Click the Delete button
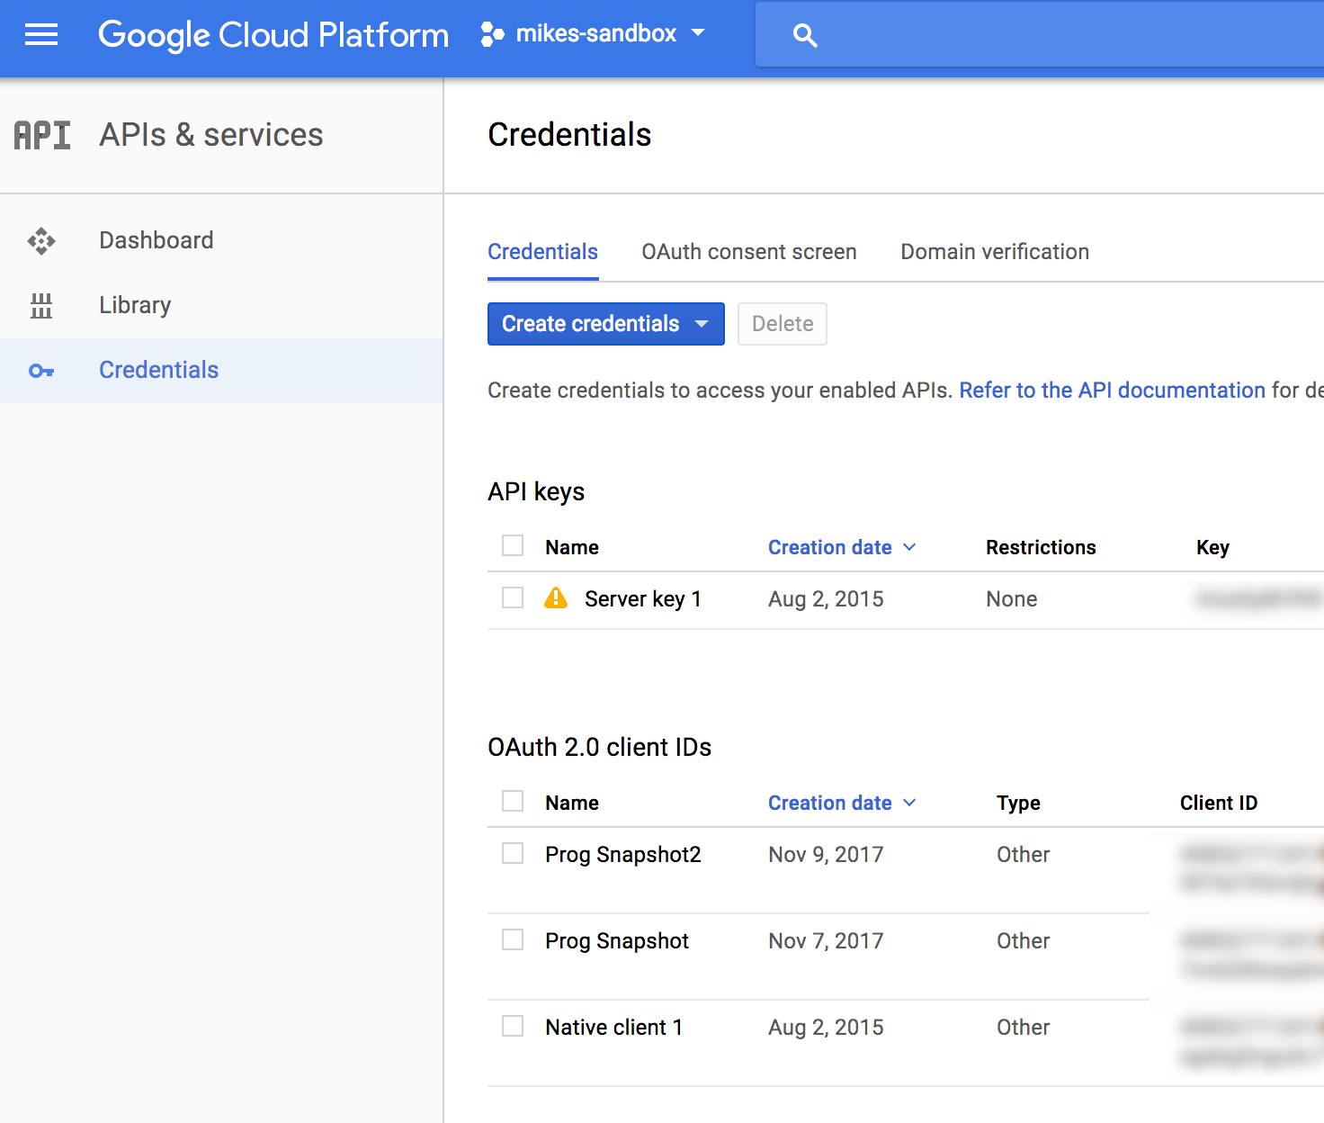The image size is (1324, 1123). click(x=783, y=324)
